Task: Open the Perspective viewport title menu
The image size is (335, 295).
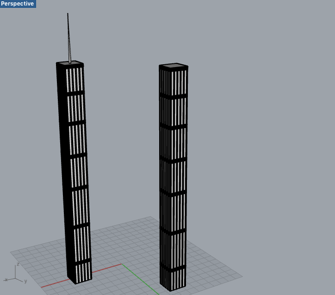Action: coord(18,4)
